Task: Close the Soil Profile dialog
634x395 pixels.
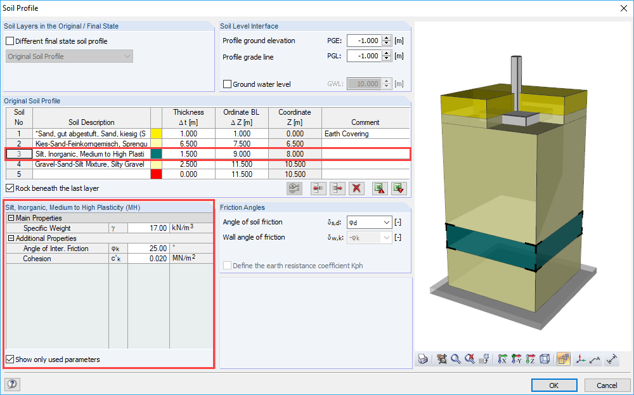Action: tap(624, 8)
